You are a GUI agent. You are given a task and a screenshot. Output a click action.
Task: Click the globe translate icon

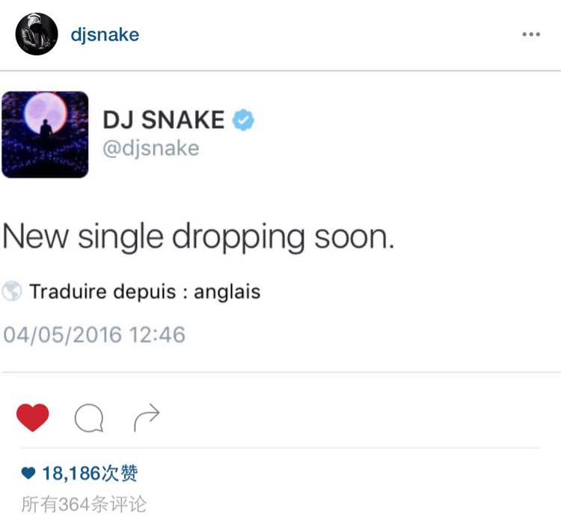point(12,291)
